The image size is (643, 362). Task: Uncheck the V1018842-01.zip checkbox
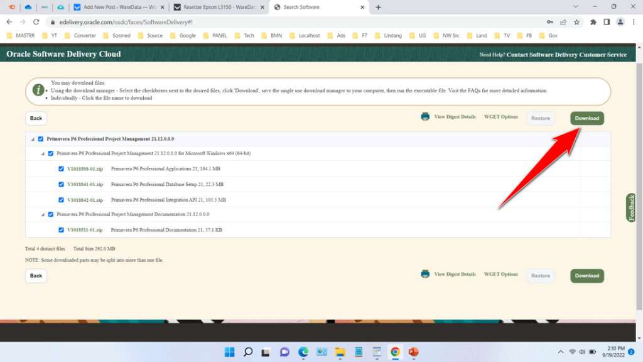[x=61, y=200]
